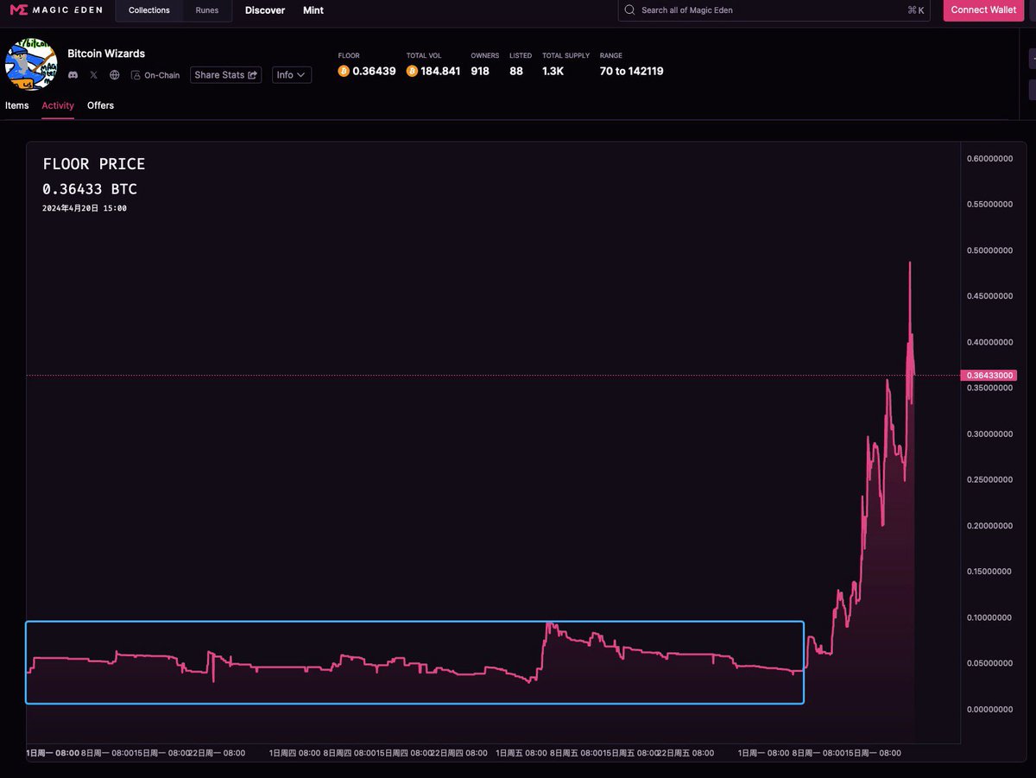This screenshot has height=778, width=1036.
Task: Click the Bitcoin icon next to total volume
Action: coord(412,71)
